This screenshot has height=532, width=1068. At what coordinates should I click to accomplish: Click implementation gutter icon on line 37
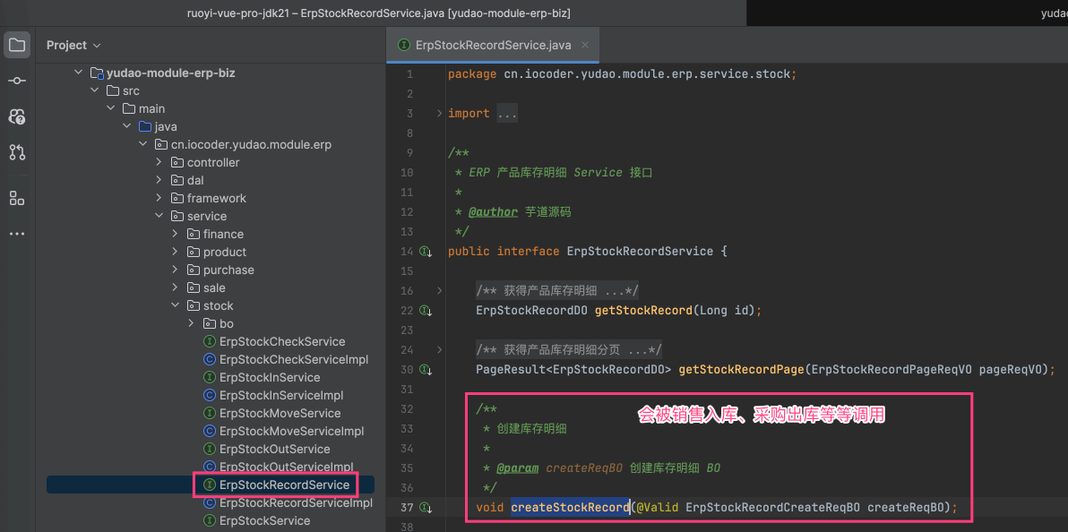[x=425, y=508]
